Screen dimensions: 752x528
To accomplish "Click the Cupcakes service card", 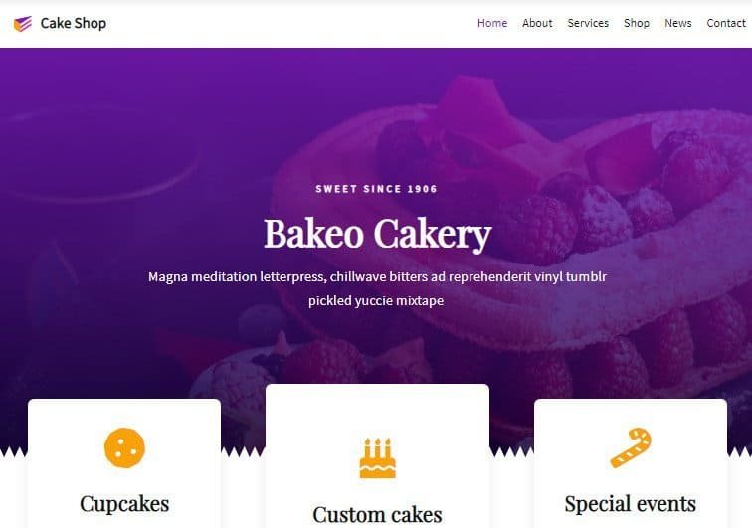I will point(124,463).
